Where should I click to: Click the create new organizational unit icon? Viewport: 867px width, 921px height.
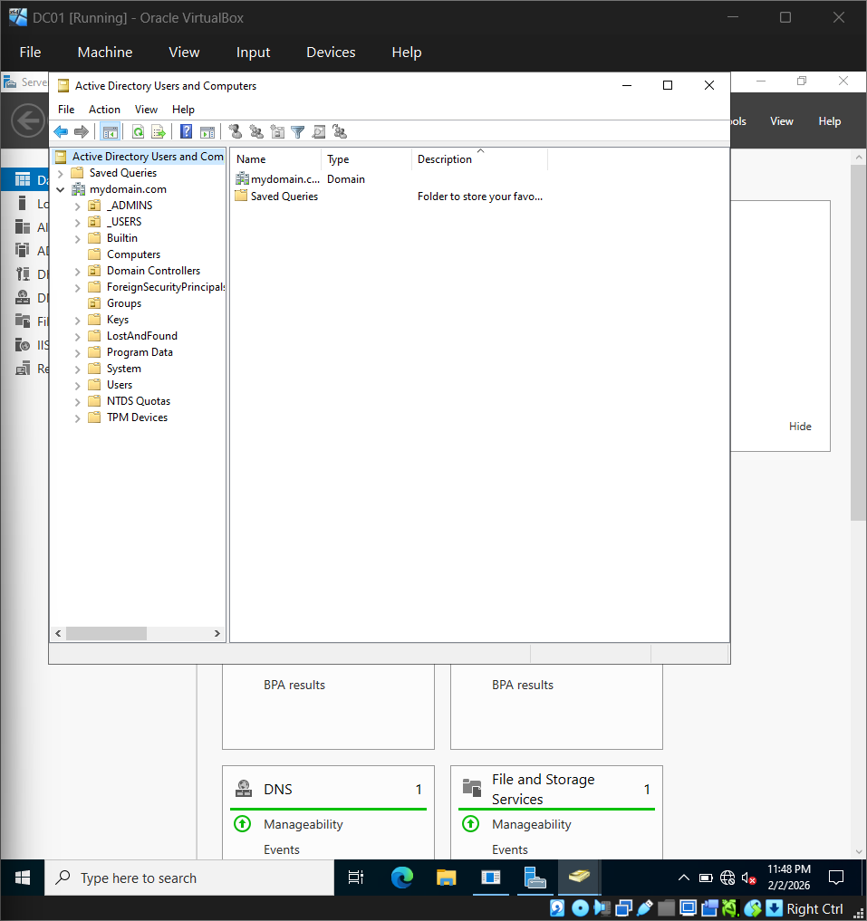pos(277,132)
